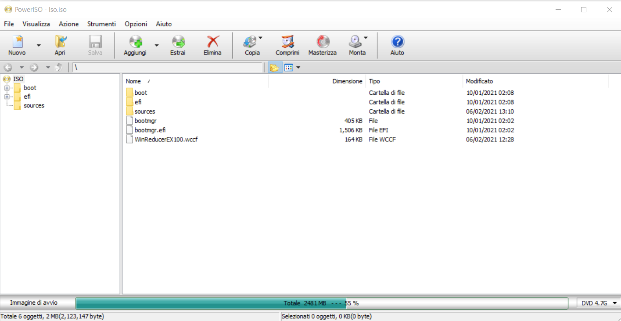The width and height of the screenshot is (621, 321).
Task: Open the File menu
Action: [x=9, y=24]
